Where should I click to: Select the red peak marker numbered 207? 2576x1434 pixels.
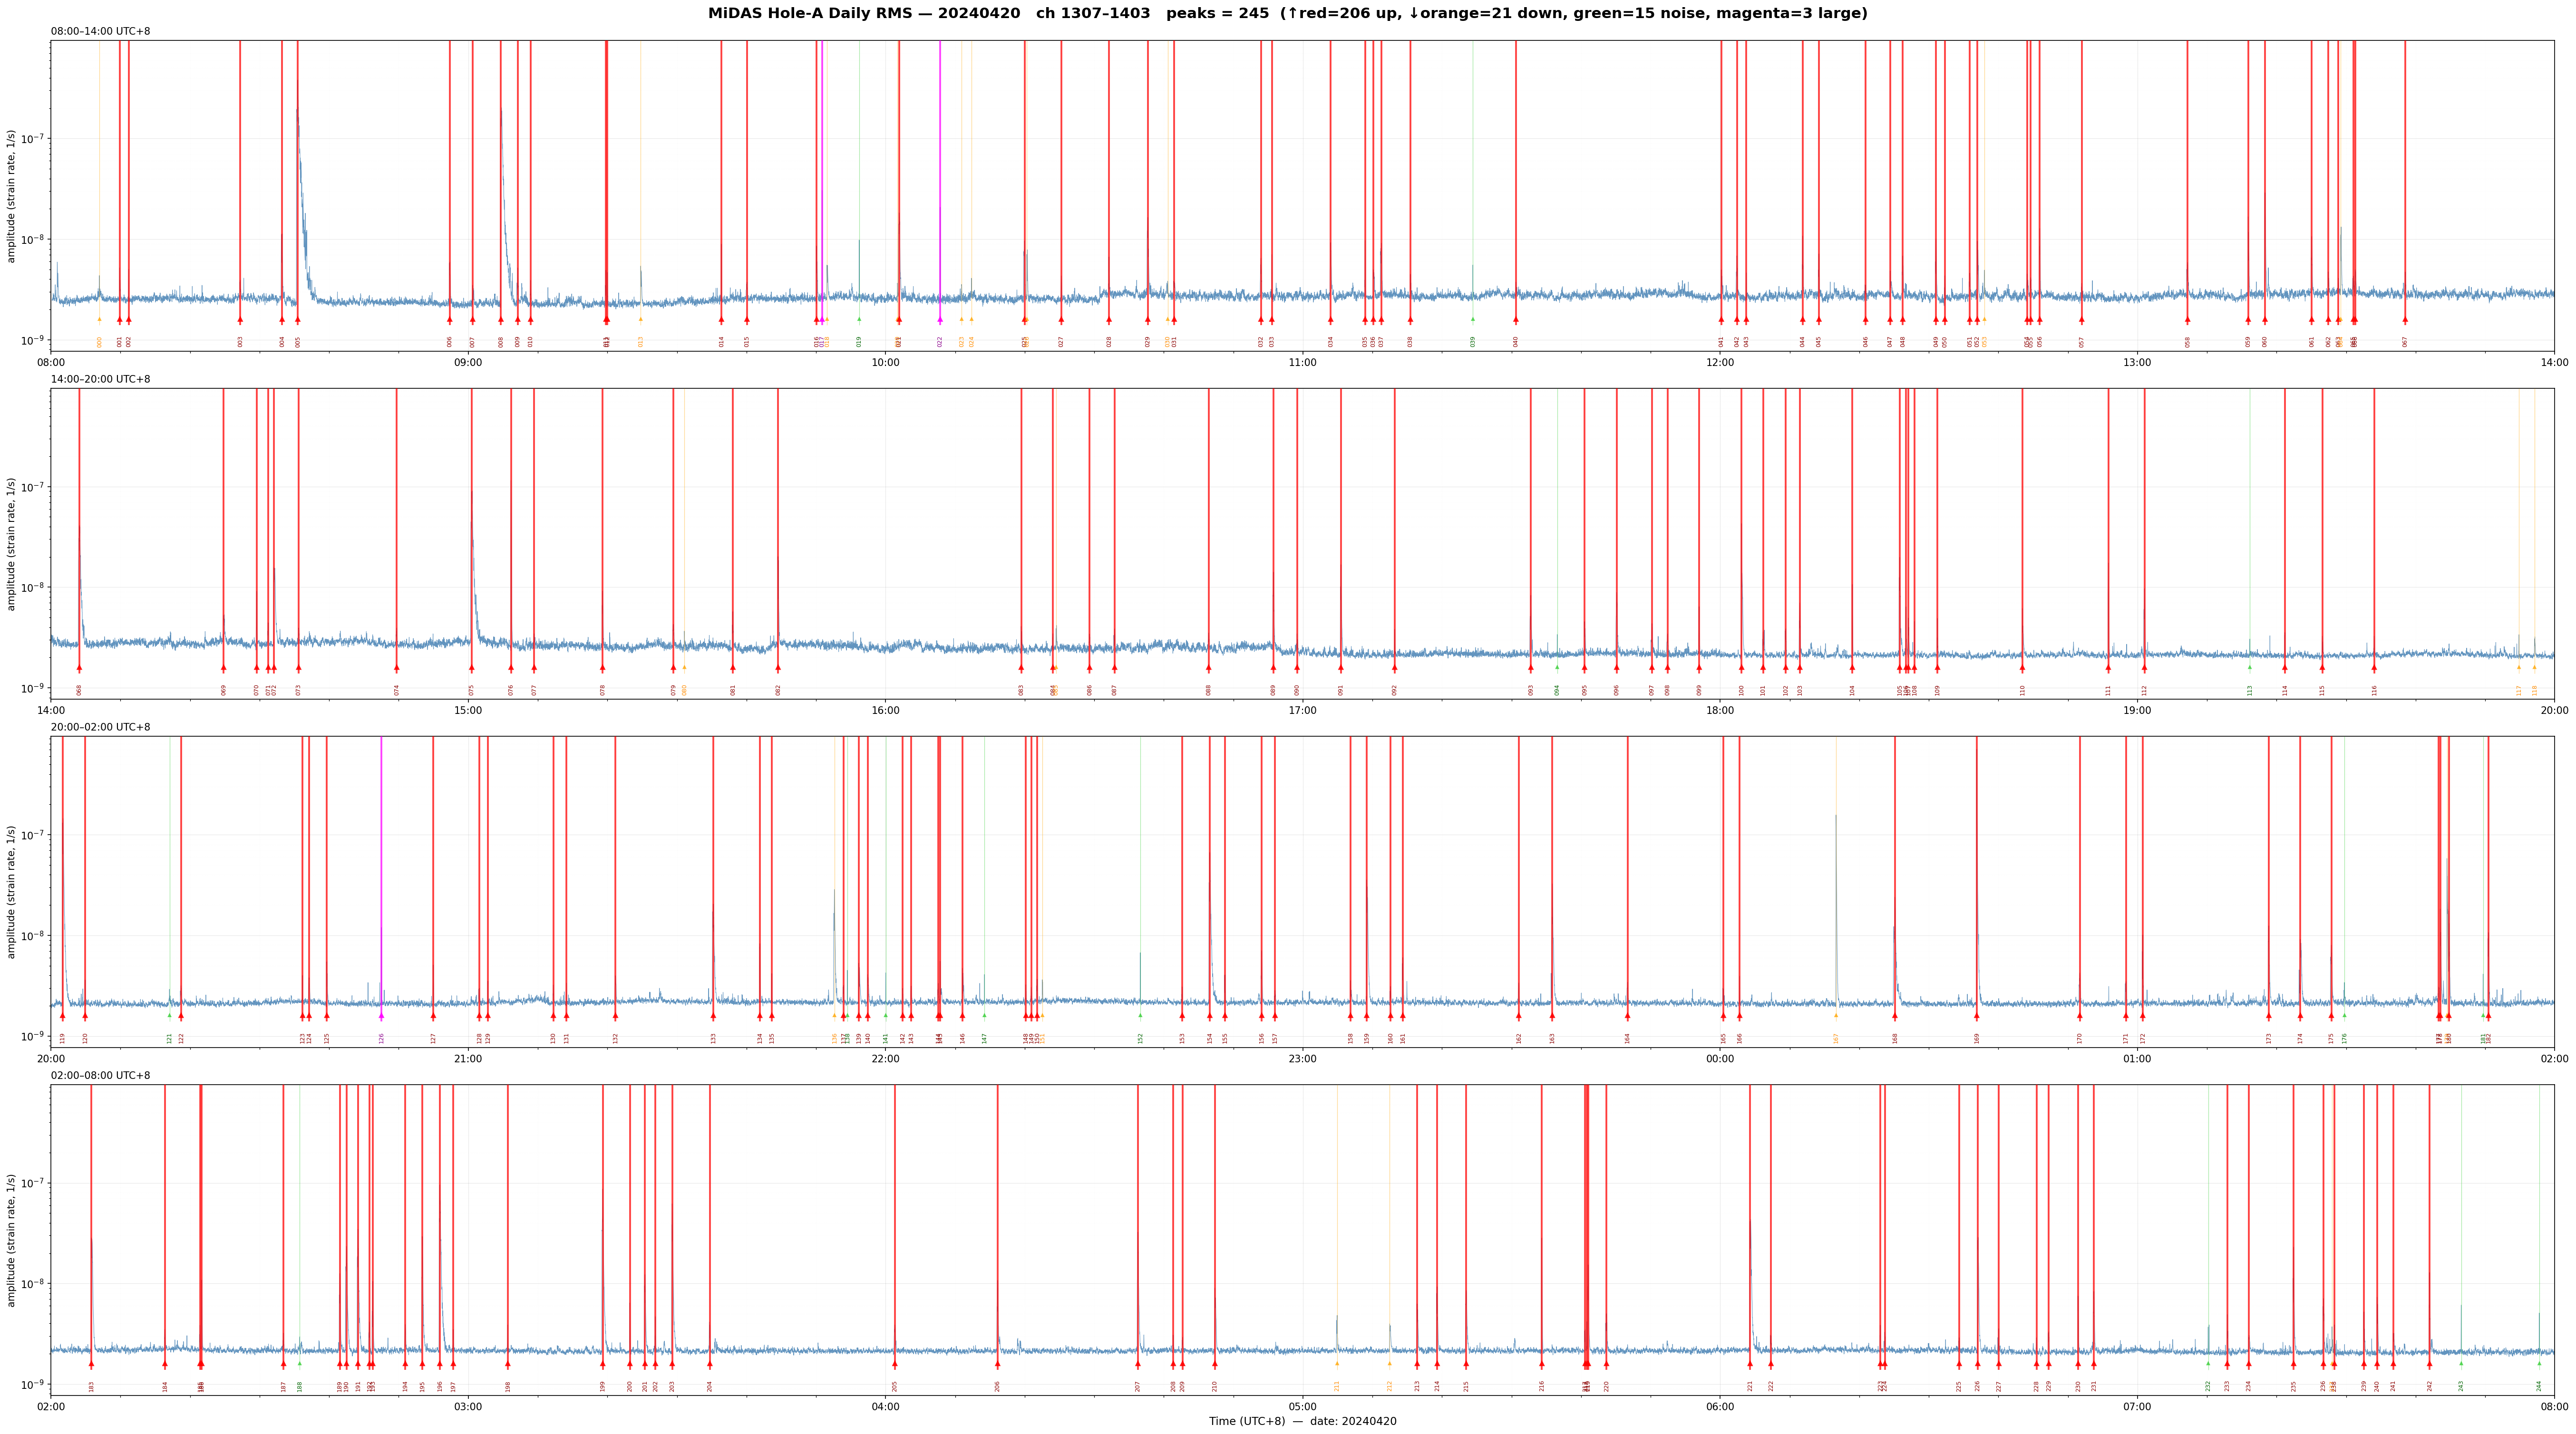1138,1364
